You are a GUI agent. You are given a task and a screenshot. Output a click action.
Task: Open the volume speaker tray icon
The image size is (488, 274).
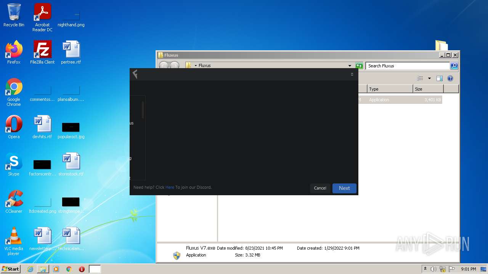[433, 269]
